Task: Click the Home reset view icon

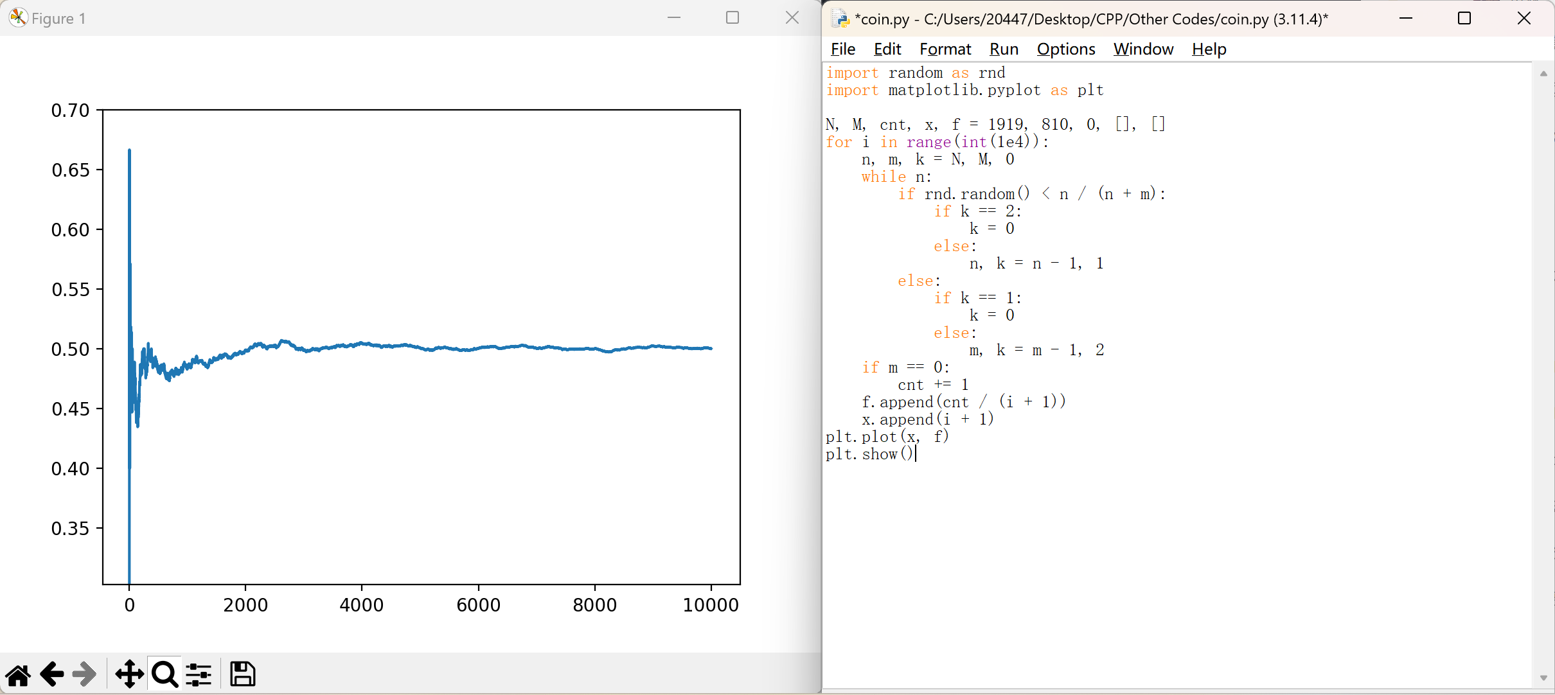Action: 18,674
